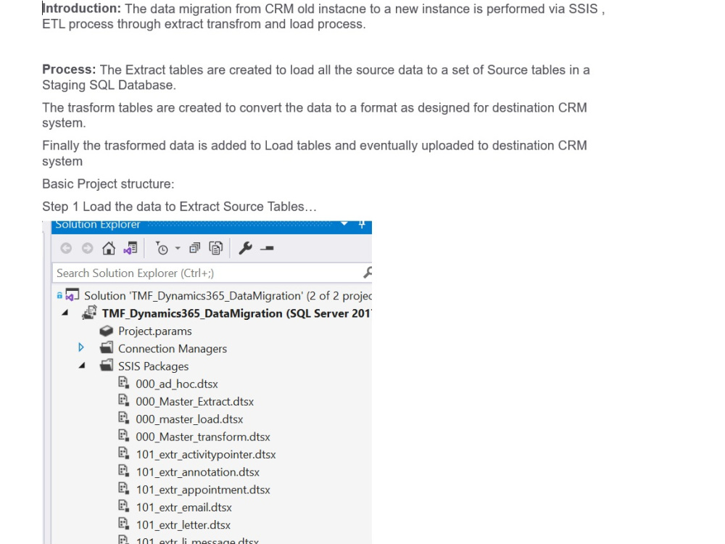Click the text "Staging SQL Database."
Image resolution: width=725 pixels, height=544 pixels.
pos(109,85)
